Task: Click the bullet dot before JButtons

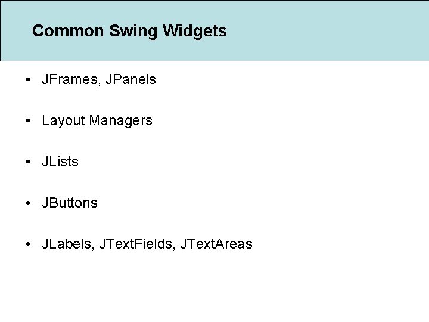Action: pos(29,203)
